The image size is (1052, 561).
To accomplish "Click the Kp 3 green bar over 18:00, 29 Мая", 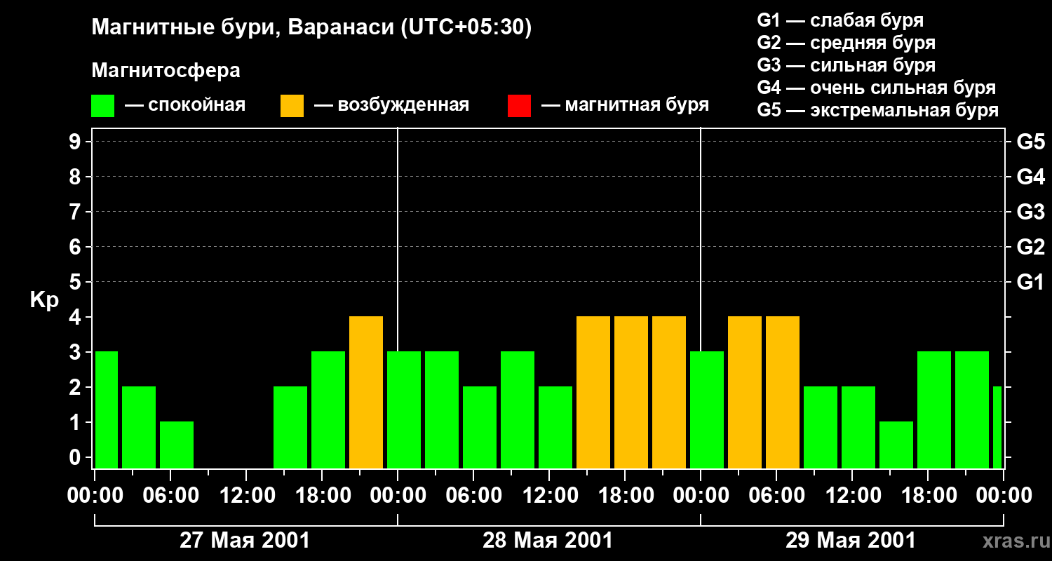I will (x=934, y=410).
